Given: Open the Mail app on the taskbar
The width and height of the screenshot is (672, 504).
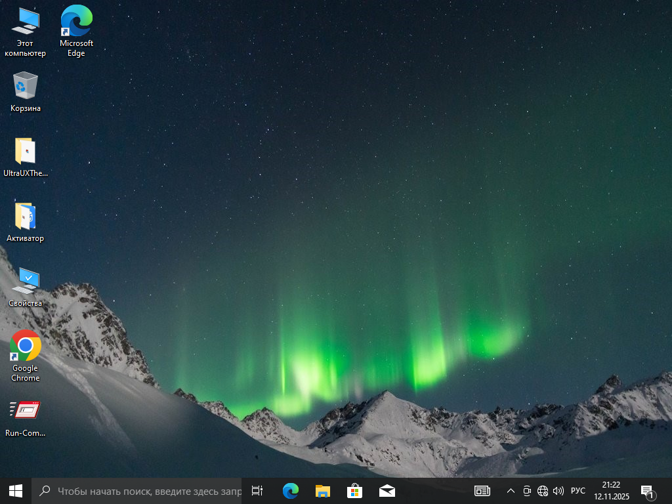Looking at the screenshot, I should click(x=387, y=490).
